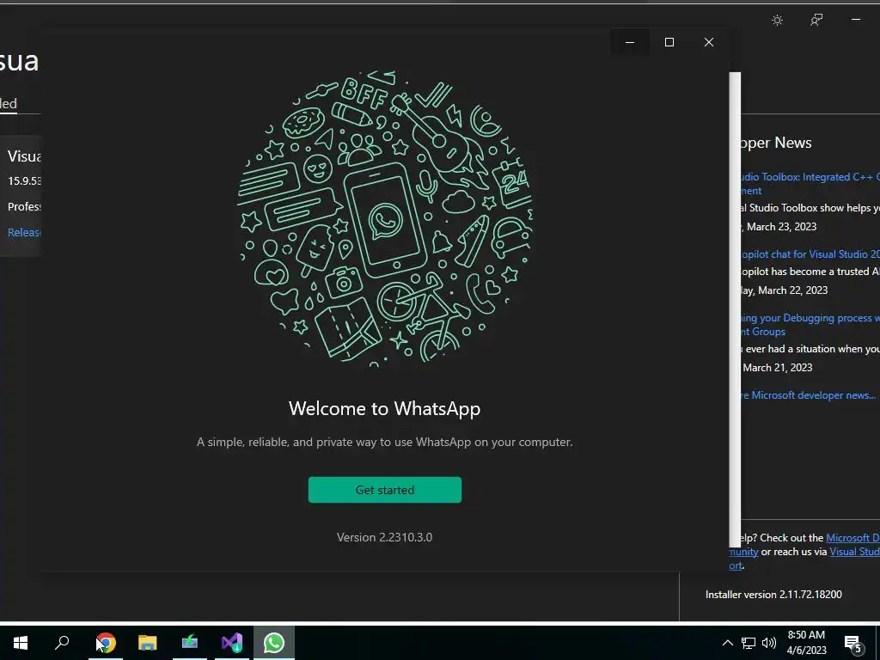Minimize the Visual Studio Installer window
The height and width of the screenshot is (660, 880).
[856, 20]
